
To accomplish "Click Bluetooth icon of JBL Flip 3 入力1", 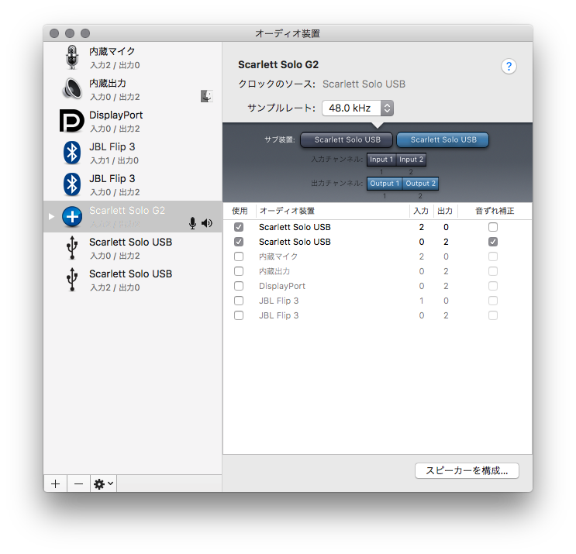I will 72,153.
